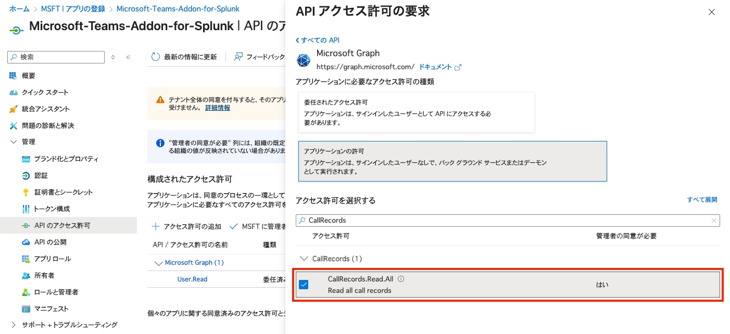Click the 認証 icon in sidebar
This screenshot has width=730, height=334.
coord(26,175)
